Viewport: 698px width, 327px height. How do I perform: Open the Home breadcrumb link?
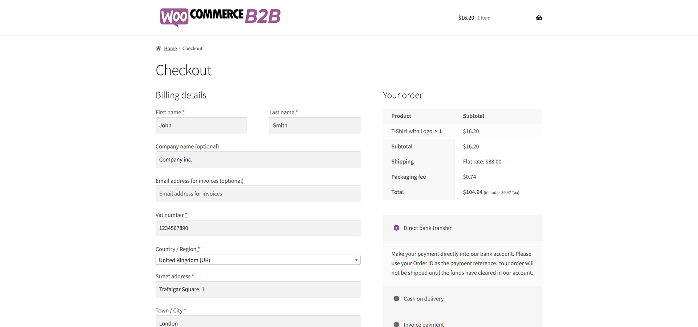click(170, 49)
